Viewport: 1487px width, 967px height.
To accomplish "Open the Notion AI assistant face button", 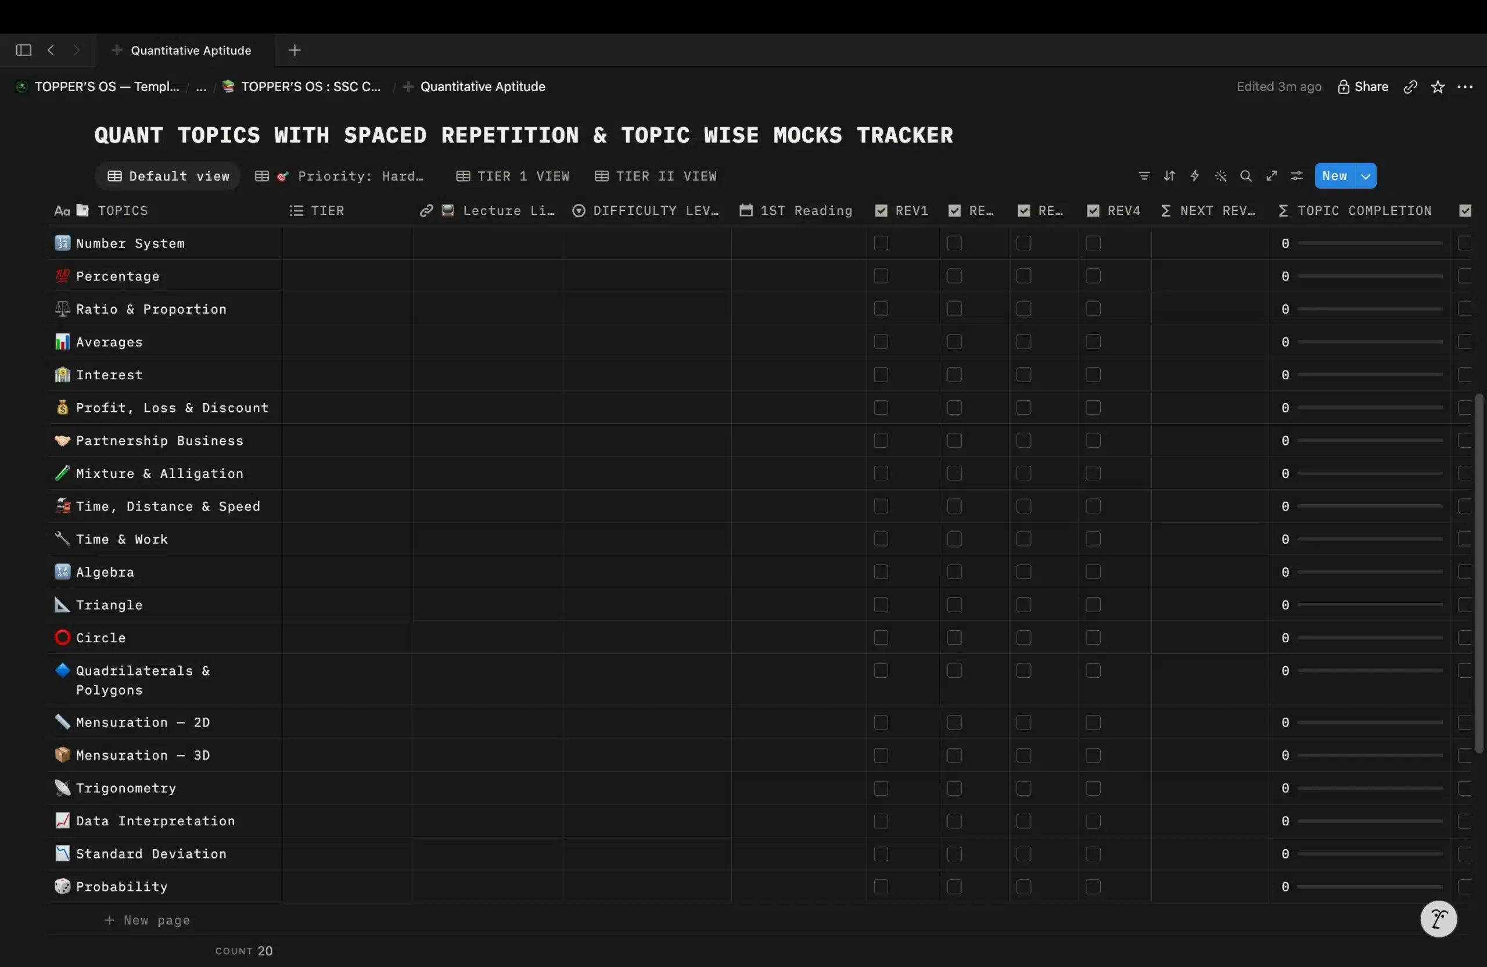I will tap(1438, 919).
